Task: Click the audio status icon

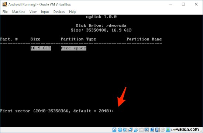Action: click(x=125, y=130)
